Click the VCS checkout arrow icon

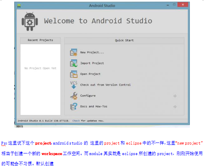point(74,85)
